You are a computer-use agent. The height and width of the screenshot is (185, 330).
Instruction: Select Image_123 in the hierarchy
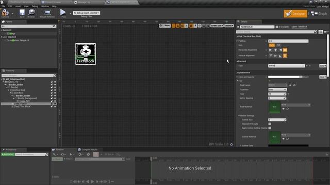[x=24, y=101]
